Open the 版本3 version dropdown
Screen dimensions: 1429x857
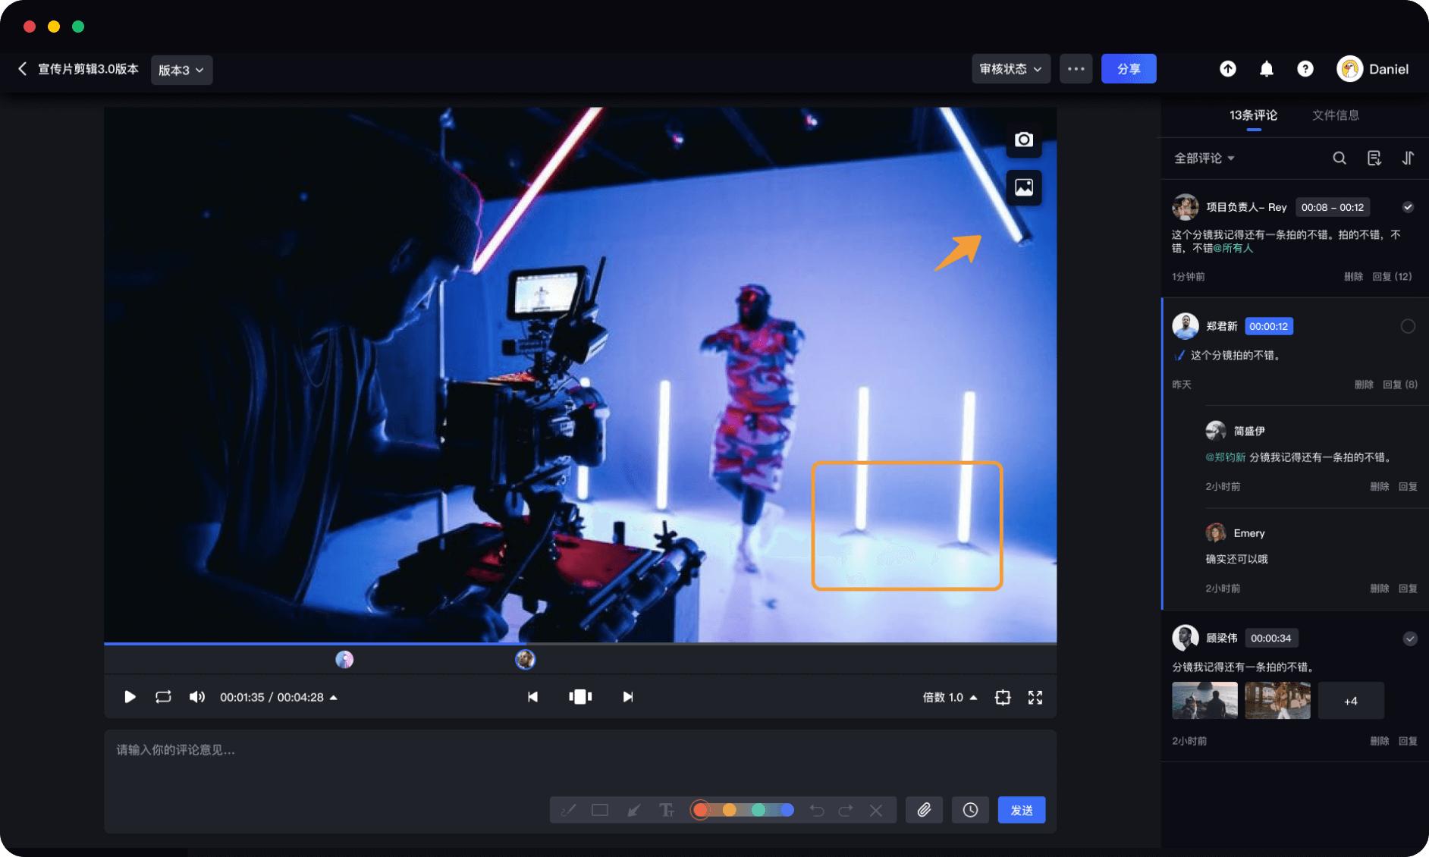[181, 70]
